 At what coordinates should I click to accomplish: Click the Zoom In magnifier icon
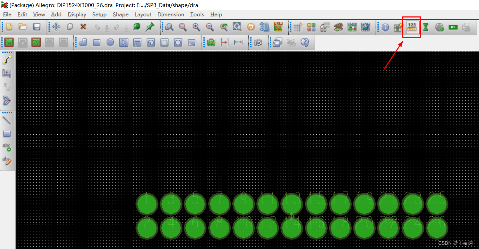tap(196, 27)
